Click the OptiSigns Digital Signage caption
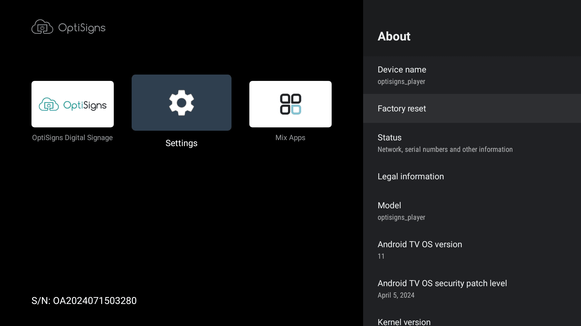 tap(72, 138)
